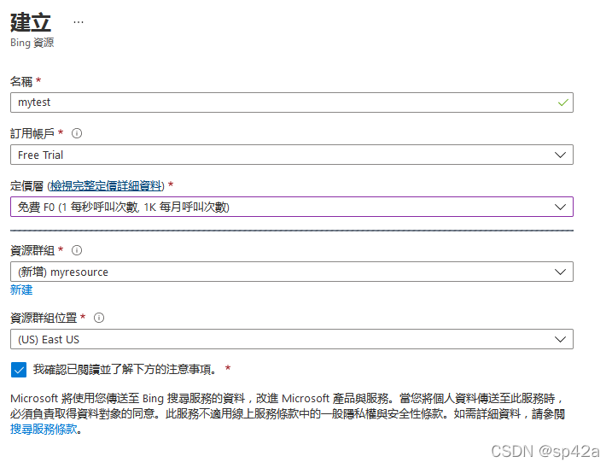Open the 免費 F0 pricing tier dropdown

[x=292, y=207]
